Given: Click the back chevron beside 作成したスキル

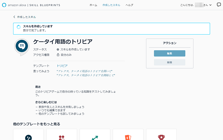Looking at the screenshot, I should pyautogui.click(x=14, y=17).
